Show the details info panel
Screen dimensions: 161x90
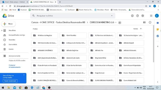pos(150,22)
